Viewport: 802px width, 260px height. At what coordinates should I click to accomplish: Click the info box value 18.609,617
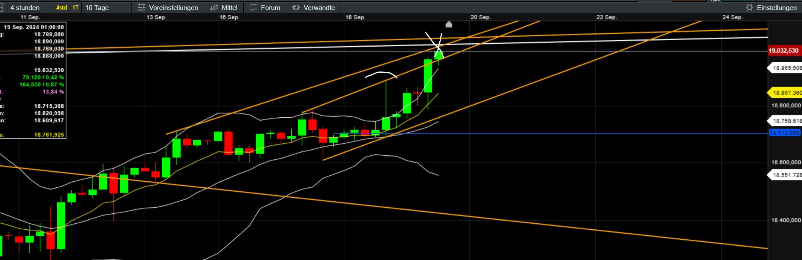click(x=49, y=120)
